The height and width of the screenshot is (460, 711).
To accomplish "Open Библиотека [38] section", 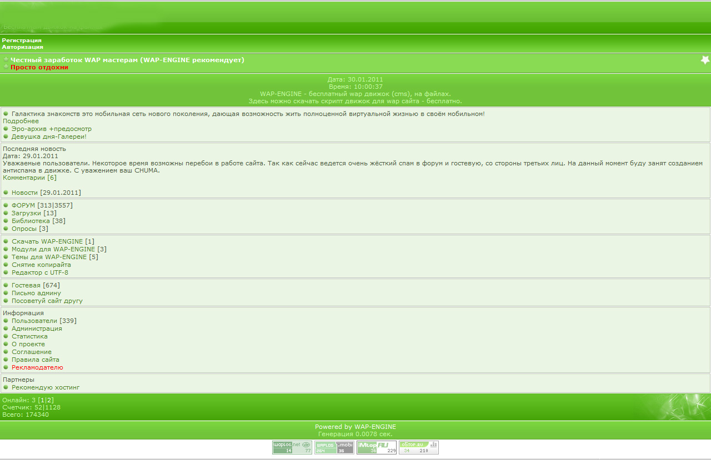I will [38, 221].
